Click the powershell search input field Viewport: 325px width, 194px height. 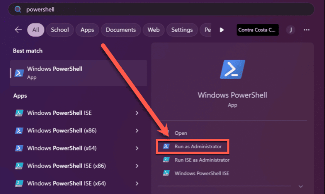(x=161, y=9)
